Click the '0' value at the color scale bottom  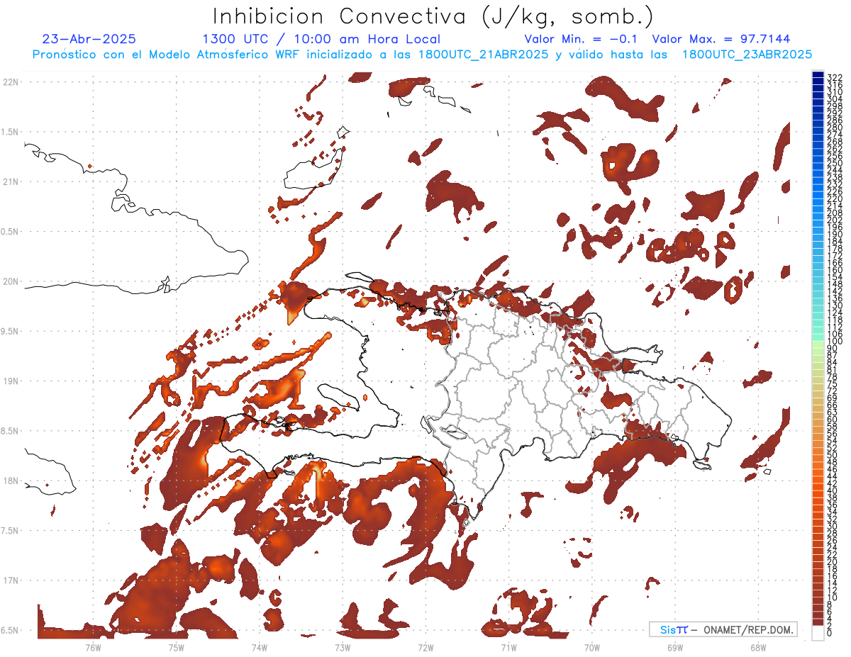click(830, 633)
